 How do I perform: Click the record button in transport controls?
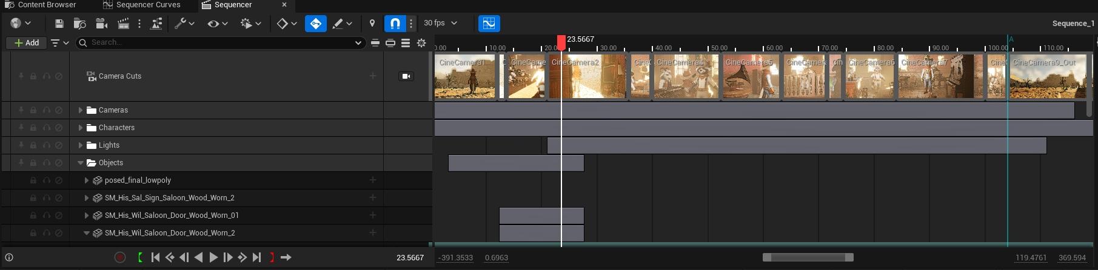120,257
